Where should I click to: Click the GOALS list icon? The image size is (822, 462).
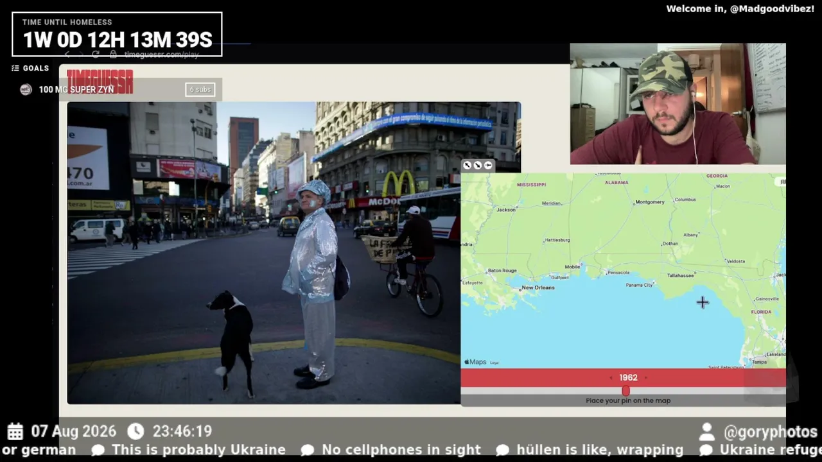click(15, 68)
